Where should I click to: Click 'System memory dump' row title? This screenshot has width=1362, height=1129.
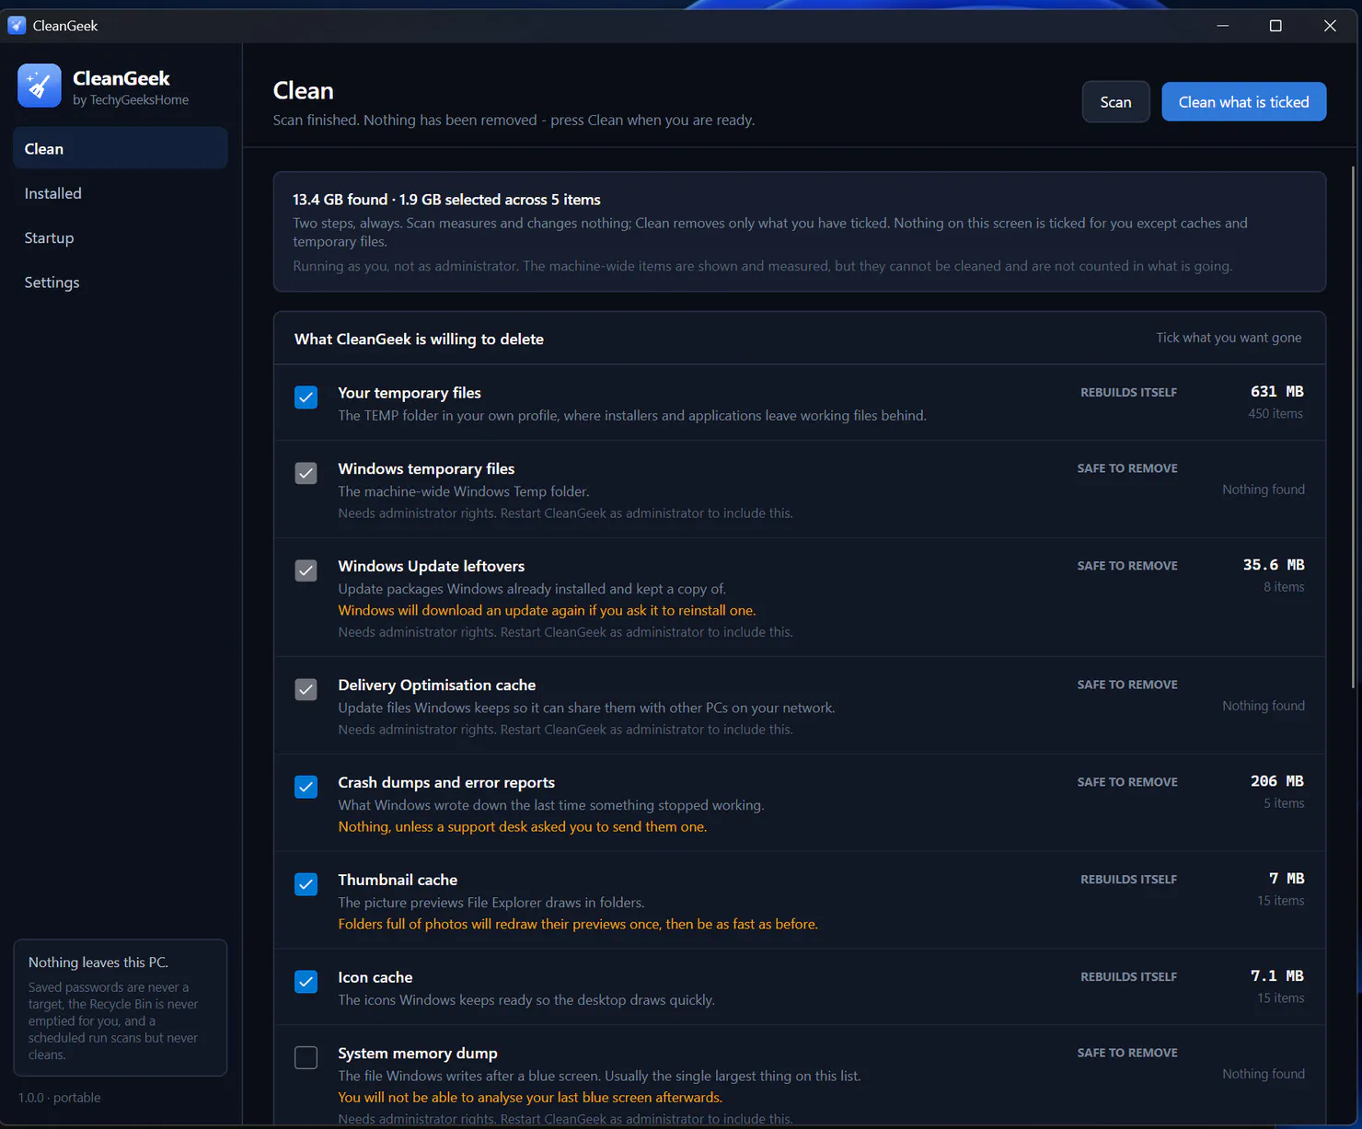418,1053
